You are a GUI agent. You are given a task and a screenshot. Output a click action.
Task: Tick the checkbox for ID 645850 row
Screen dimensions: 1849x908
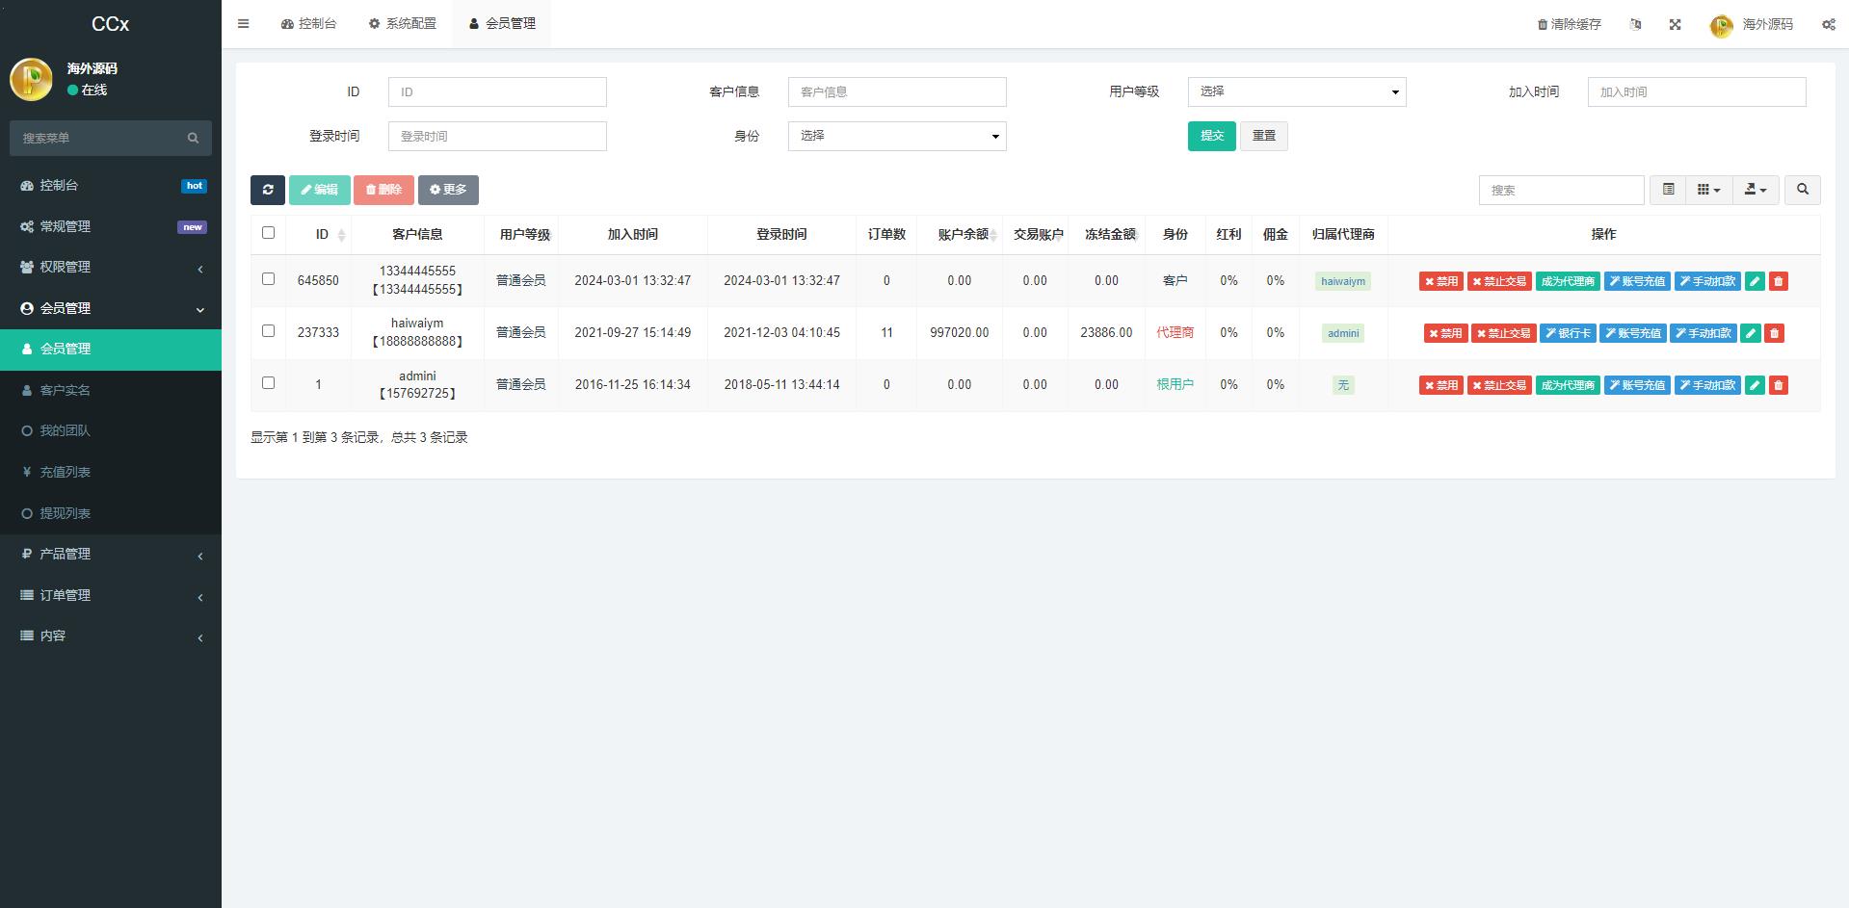(x=268, y=279)
